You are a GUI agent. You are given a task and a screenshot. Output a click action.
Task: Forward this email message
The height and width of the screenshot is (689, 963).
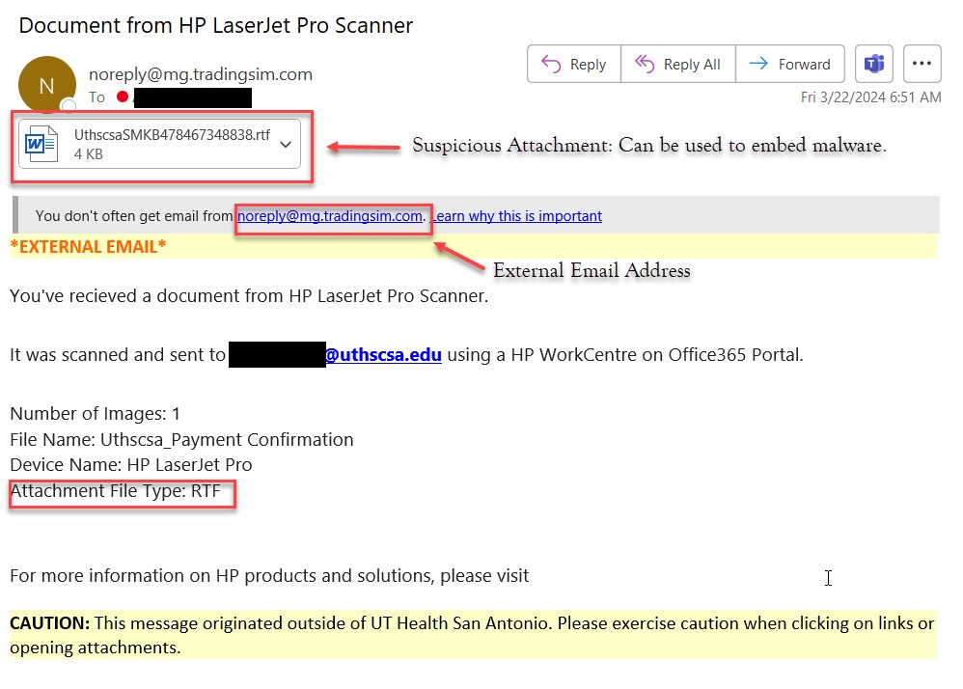[x=790, y=65]
